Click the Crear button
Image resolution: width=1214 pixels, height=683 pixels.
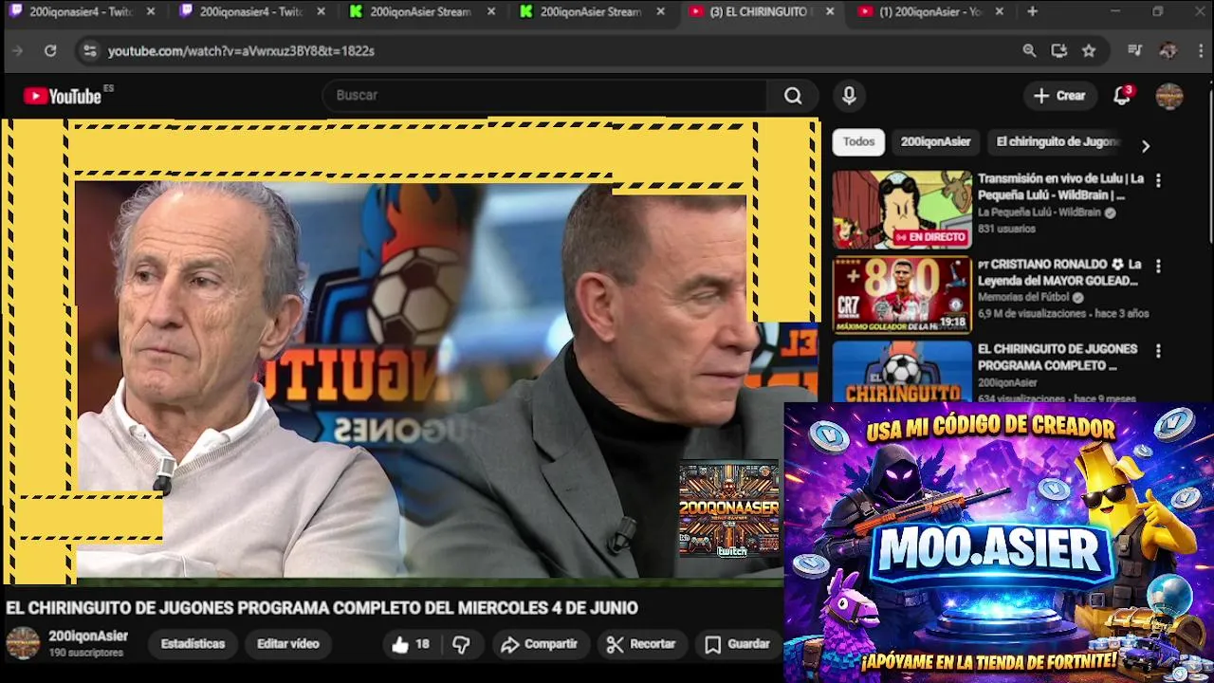[1059, 95]
